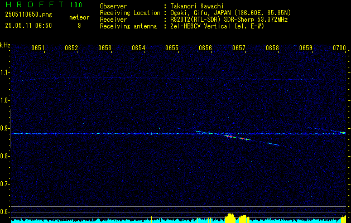The height and width of the screenshot is (223, 351).
Task: Click the version number 1.0.0
Action: pos(76,5)
